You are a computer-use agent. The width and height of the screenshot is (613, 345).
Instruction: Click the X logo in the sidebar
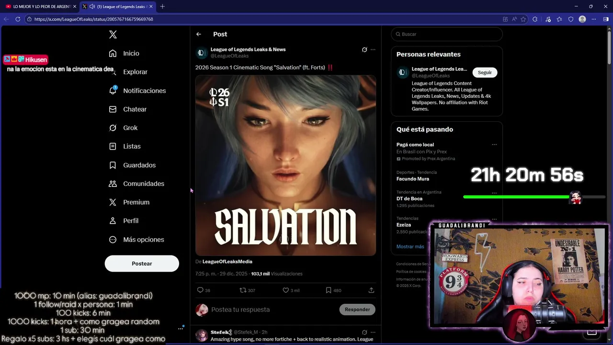click(x=113, y=34)
